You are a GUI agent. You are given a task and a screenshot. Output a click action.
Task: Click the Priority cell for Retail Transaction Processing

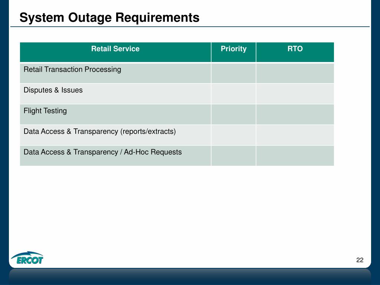(x=233, y=73)
